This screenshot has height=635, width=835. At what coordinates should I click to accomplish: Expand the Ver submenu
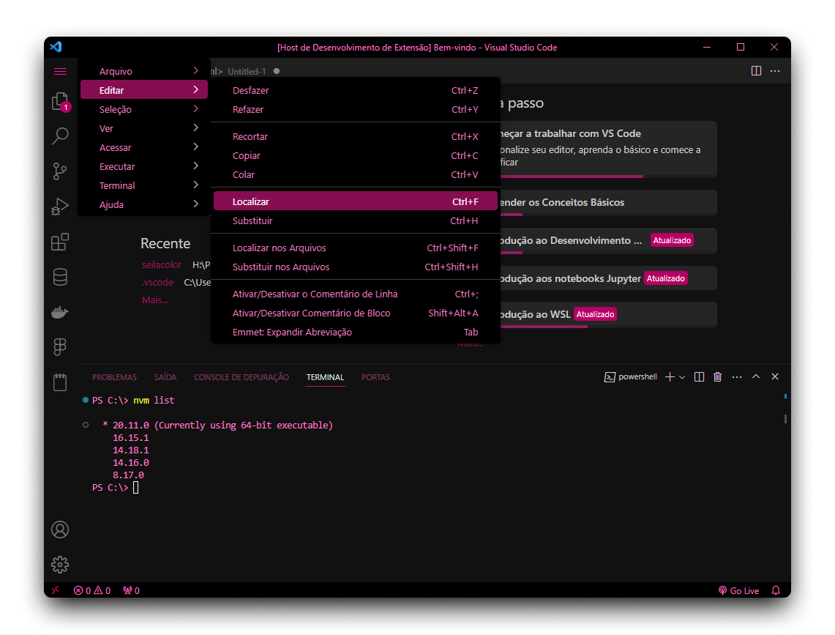click(144, 128)
